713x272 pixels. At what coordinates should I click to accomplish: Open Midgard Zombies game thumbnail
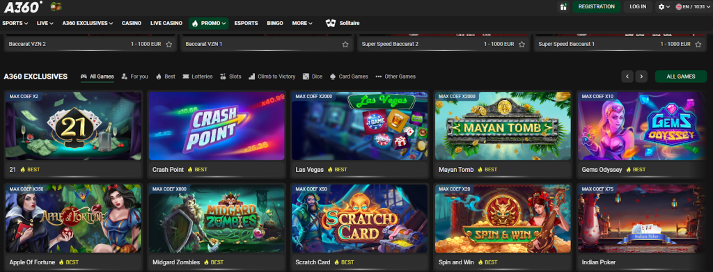click(x=217, y=218)
